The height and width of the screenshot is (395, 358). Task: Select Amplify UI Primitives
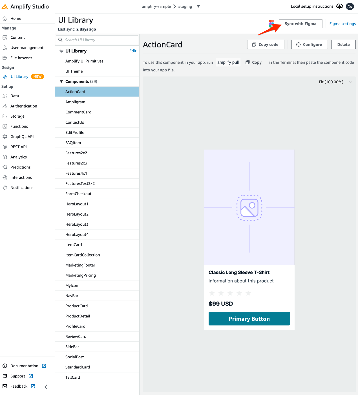pyautogui.click(x=97, y=61)
